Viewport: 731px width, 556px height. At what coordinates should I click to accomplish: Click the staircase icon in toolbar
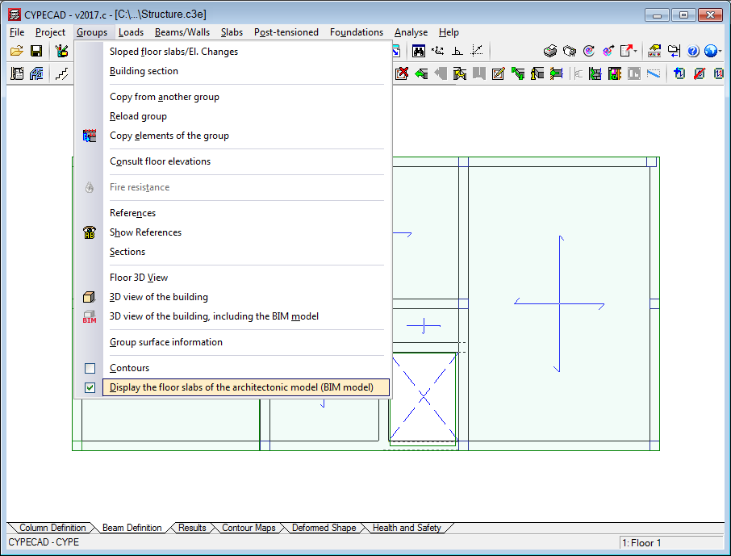(61, 73)
